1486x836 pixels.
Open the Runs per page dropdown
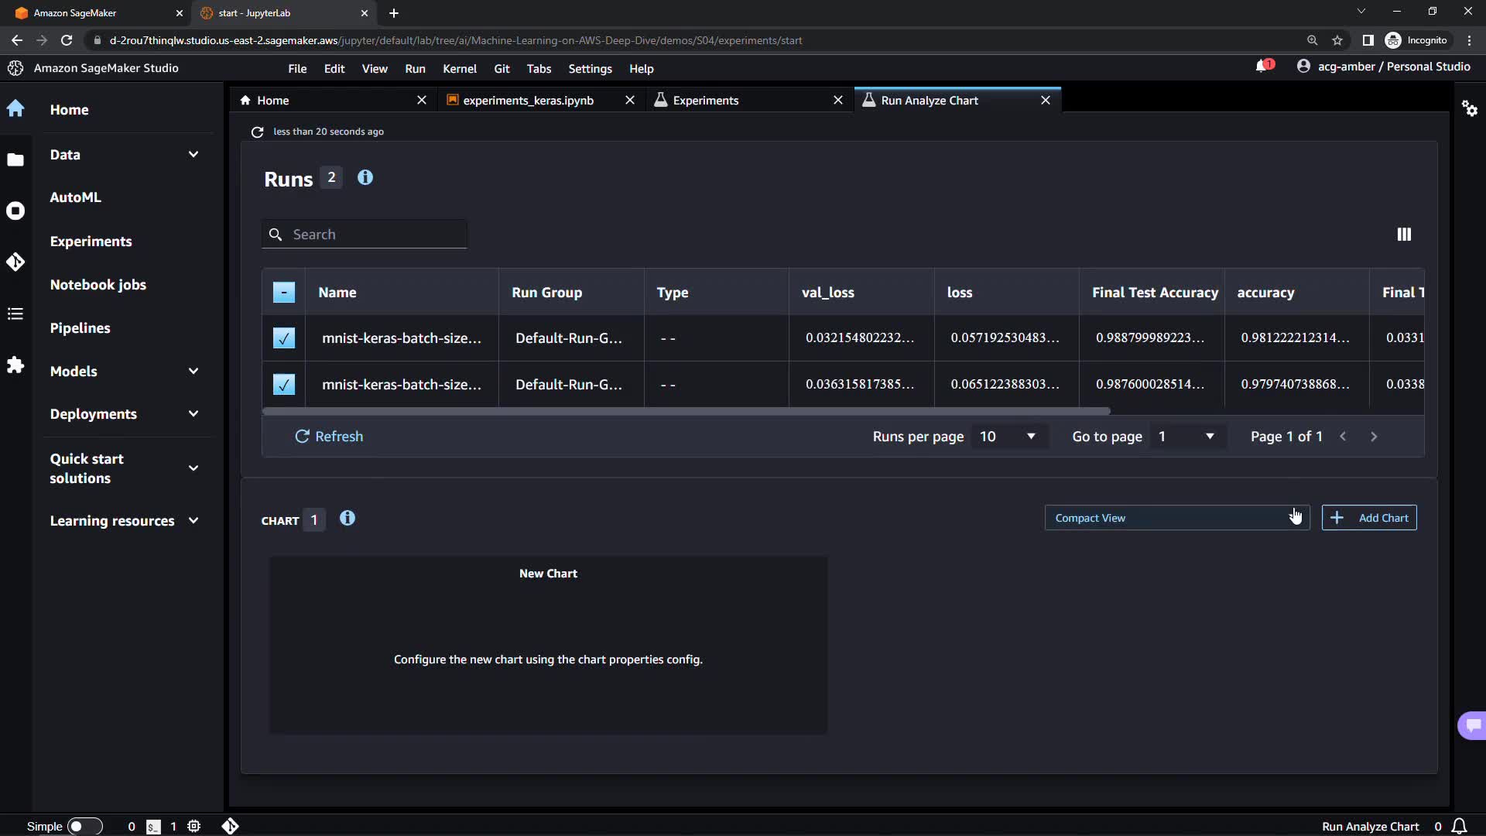(x=1007, y=437)
